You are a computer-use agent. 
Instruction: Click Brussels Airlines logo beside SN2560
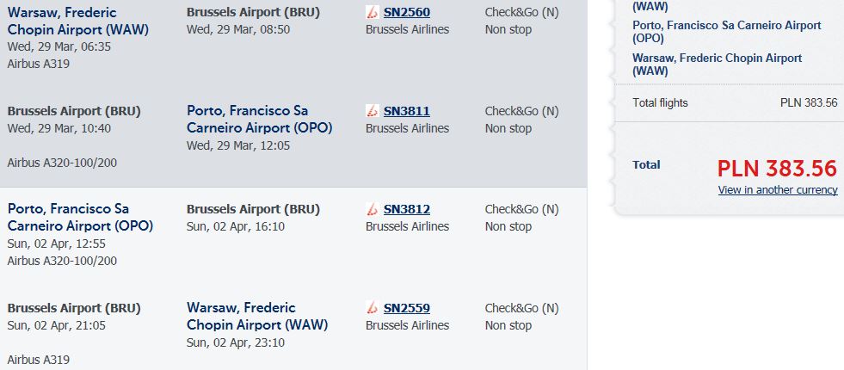click(372, 12)
